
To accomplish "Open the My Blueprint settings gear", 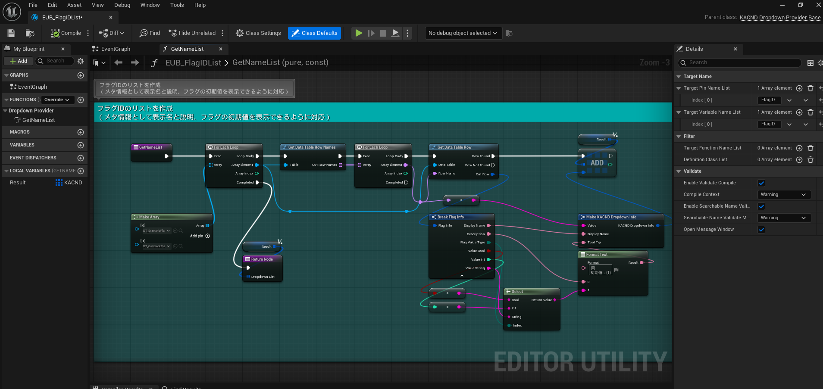I will 81,61.
